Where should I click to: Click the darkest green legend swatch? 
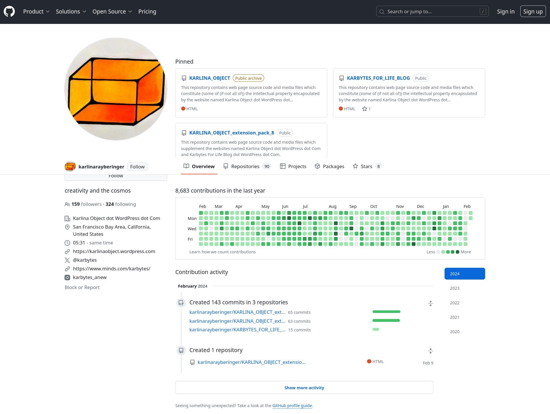tap(458, 252)
